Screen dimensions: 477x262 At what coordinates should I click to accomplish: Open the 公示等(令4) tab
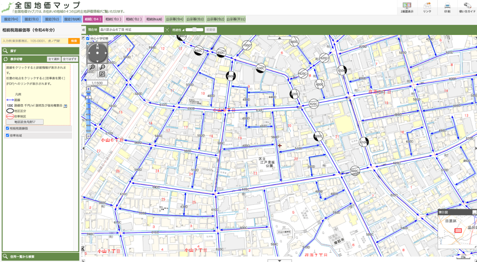pos(174,19)
